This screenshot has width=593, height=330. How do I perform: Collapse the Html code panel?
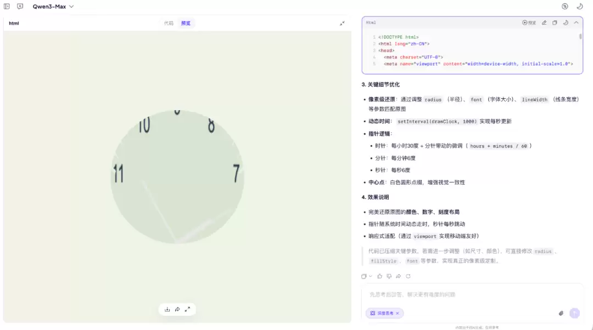point(575,22)
